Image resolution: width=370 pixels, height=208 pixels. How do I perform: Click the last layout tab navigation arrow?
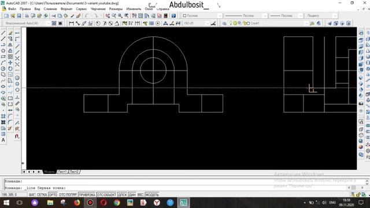pos(39,172)
